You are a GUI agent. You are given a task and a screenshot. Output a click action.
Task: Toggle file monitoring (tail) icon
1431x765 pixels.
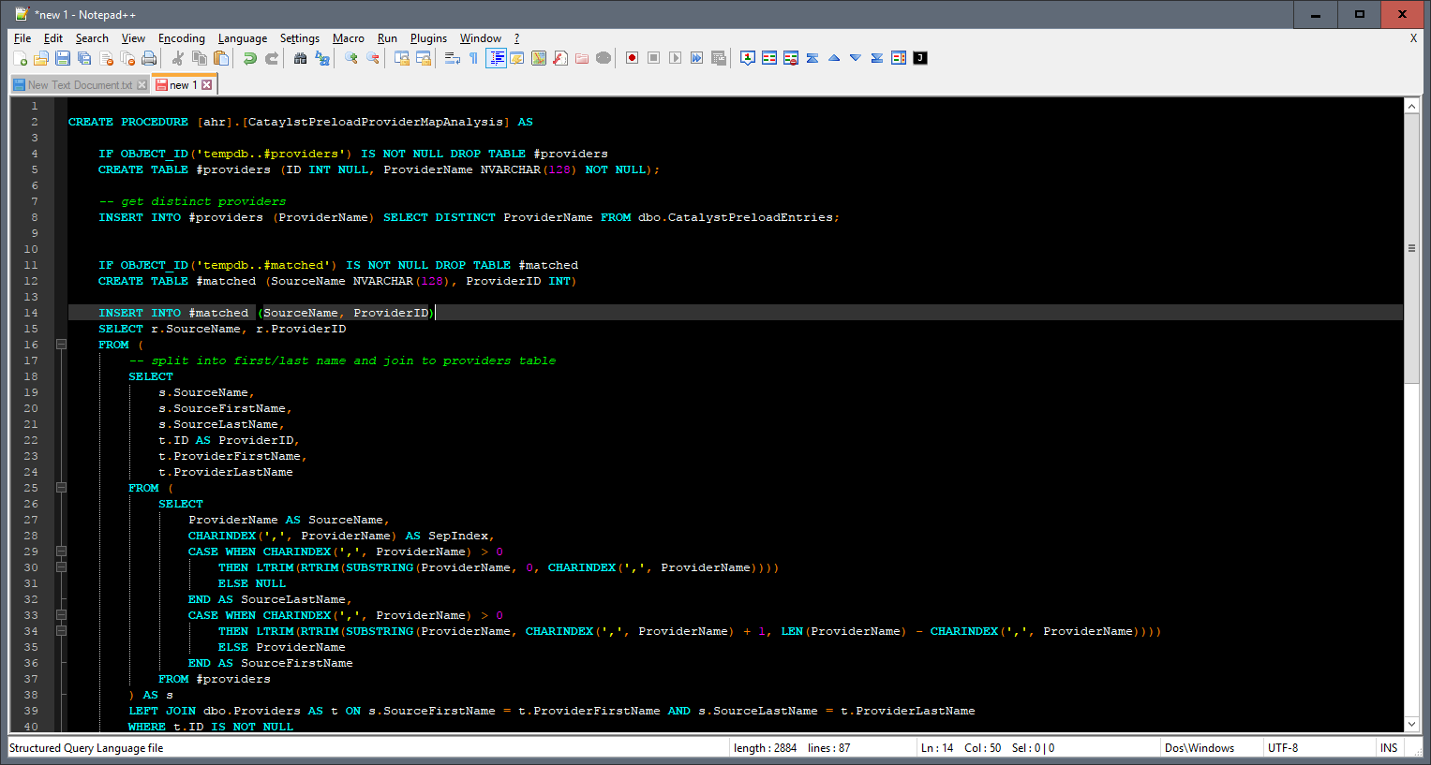(604, 58)
